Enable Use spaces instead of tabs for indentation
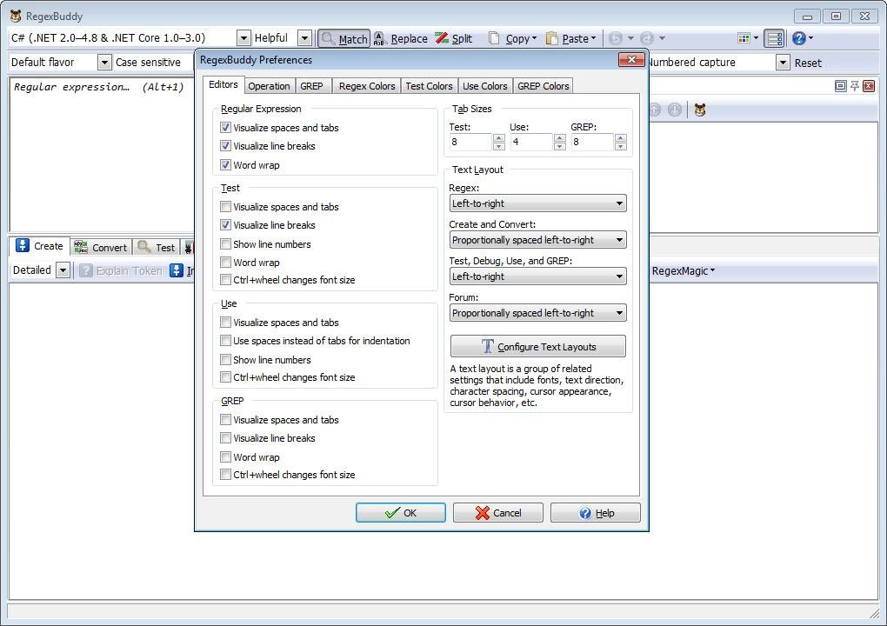The height and width of the screenshot is (626, 887). click(x=226, y=341)
